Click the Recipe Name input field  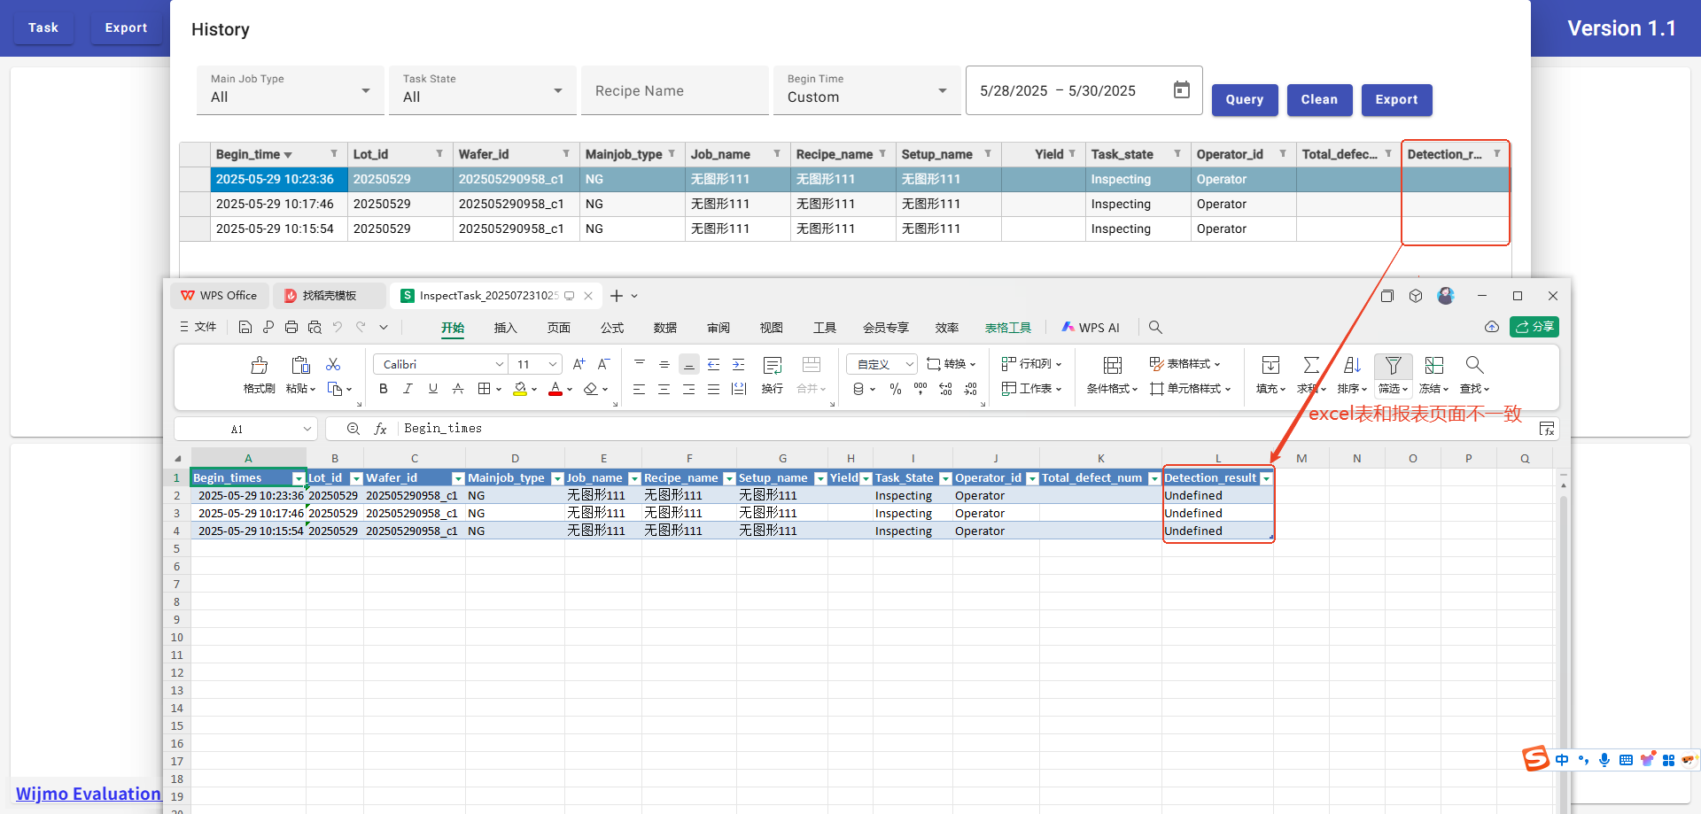coord(674,90)
